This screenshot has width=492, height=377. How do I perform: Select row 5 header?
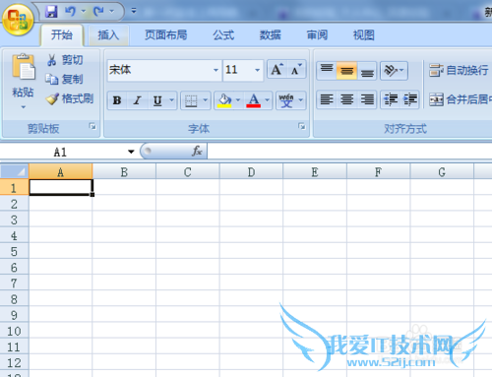pyautogui.click(x=14, y=251)
